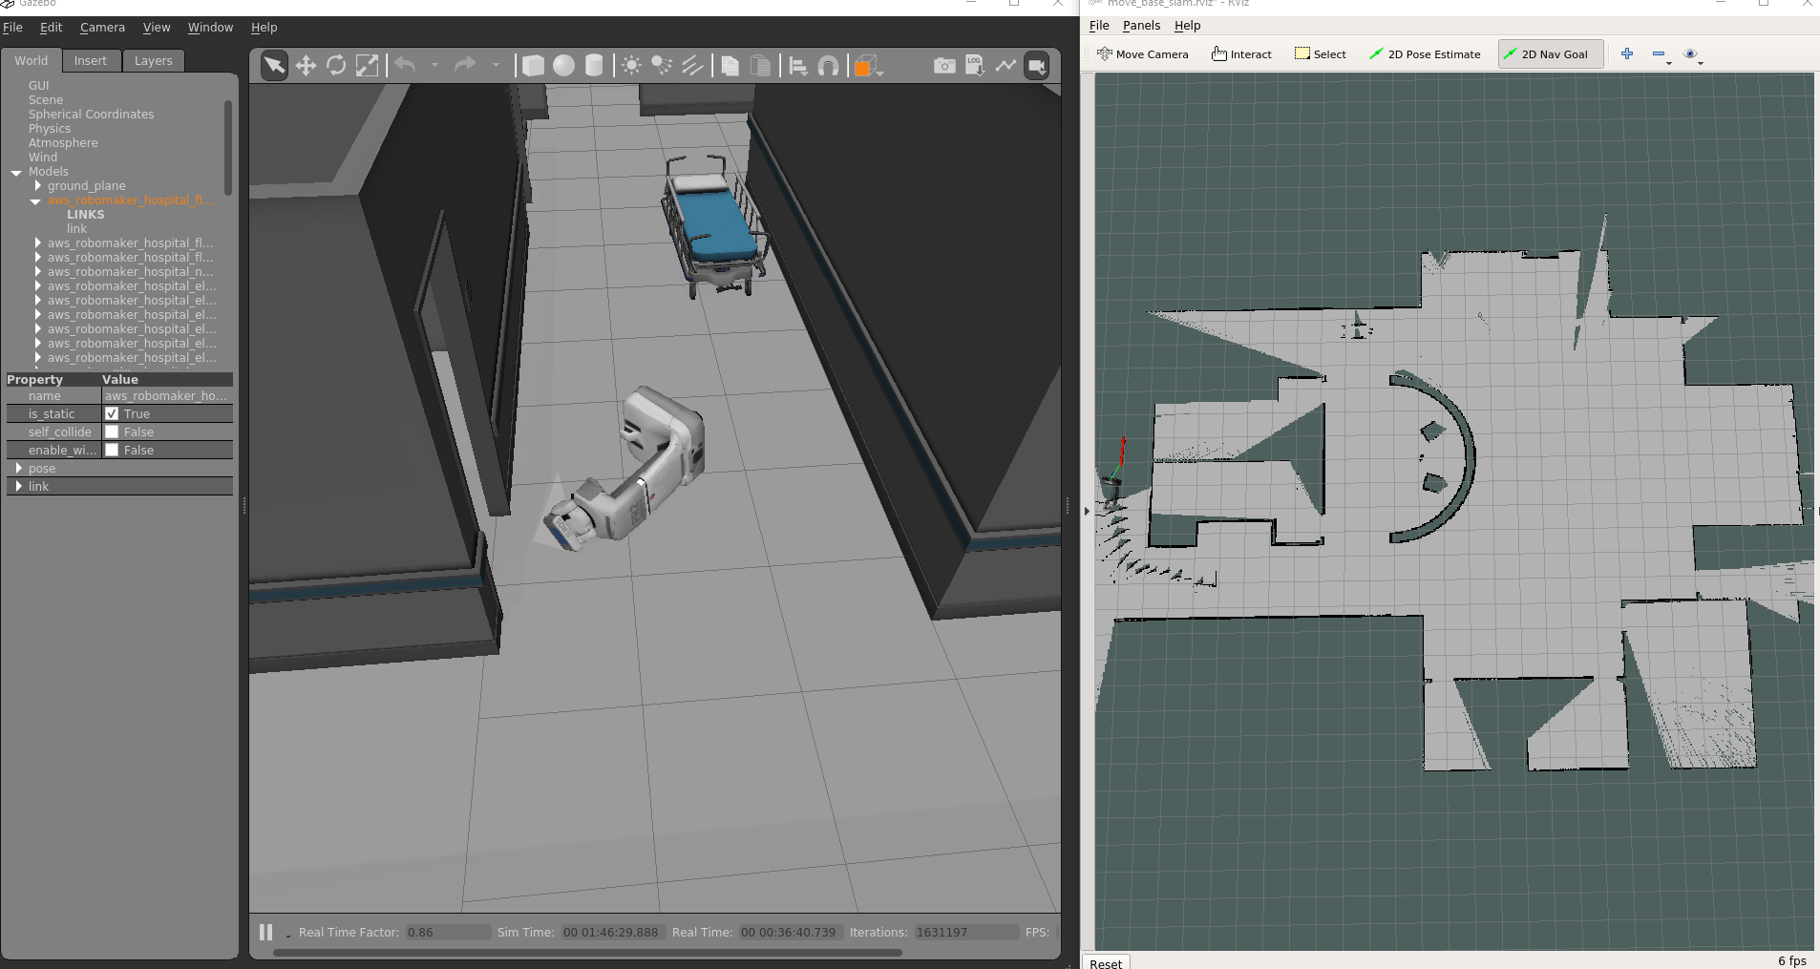The height and width of the screenshot is (969, 1820).
Task: Insert a cylinder shape
Action: pyautogui.click(x=594, y=65)
